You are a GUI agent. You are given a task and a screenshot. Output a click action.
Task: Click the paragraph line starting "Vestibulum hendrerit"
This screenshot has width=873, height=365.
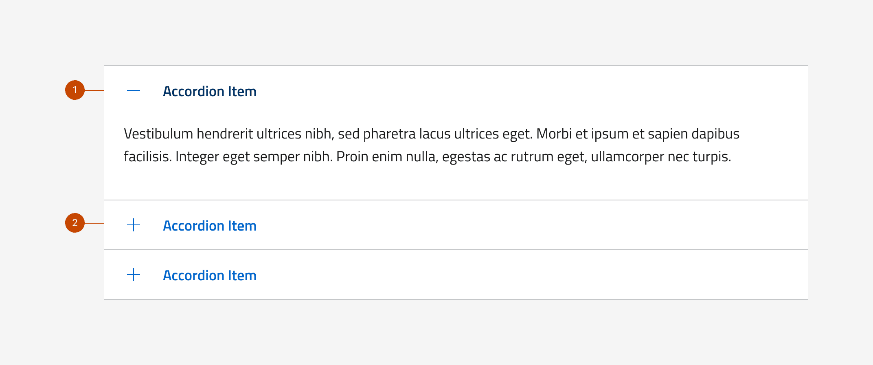click(432, 134)
